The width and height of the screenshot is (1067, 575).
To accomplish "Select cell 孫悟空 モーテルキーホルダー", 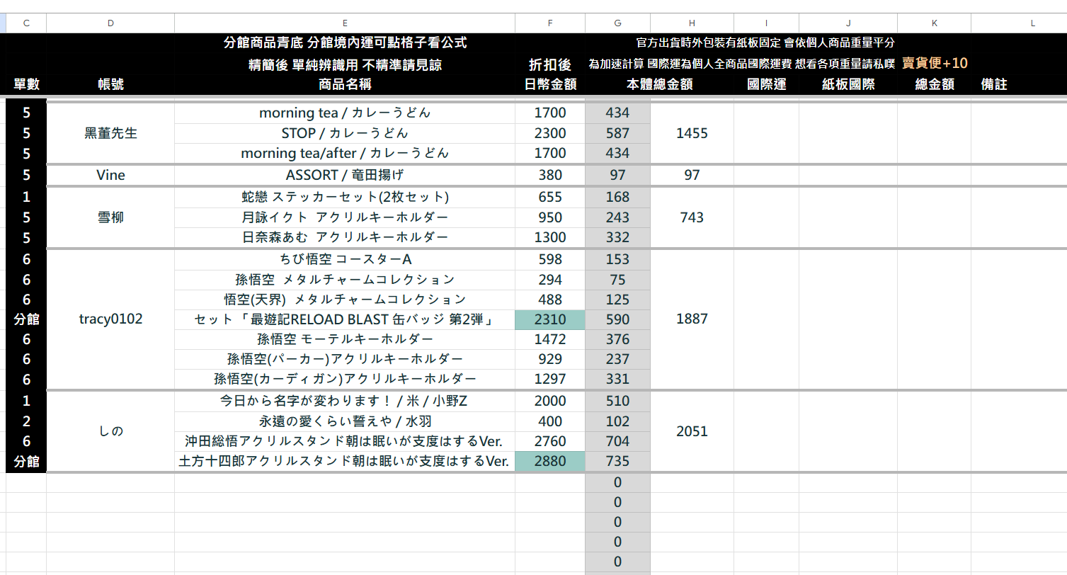I will coord(345,339).
